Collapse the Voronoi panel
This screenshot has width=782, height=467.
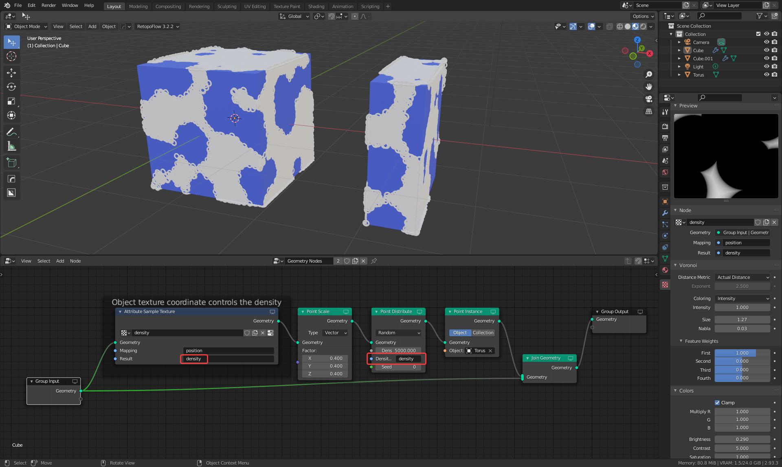click(675, 265)
